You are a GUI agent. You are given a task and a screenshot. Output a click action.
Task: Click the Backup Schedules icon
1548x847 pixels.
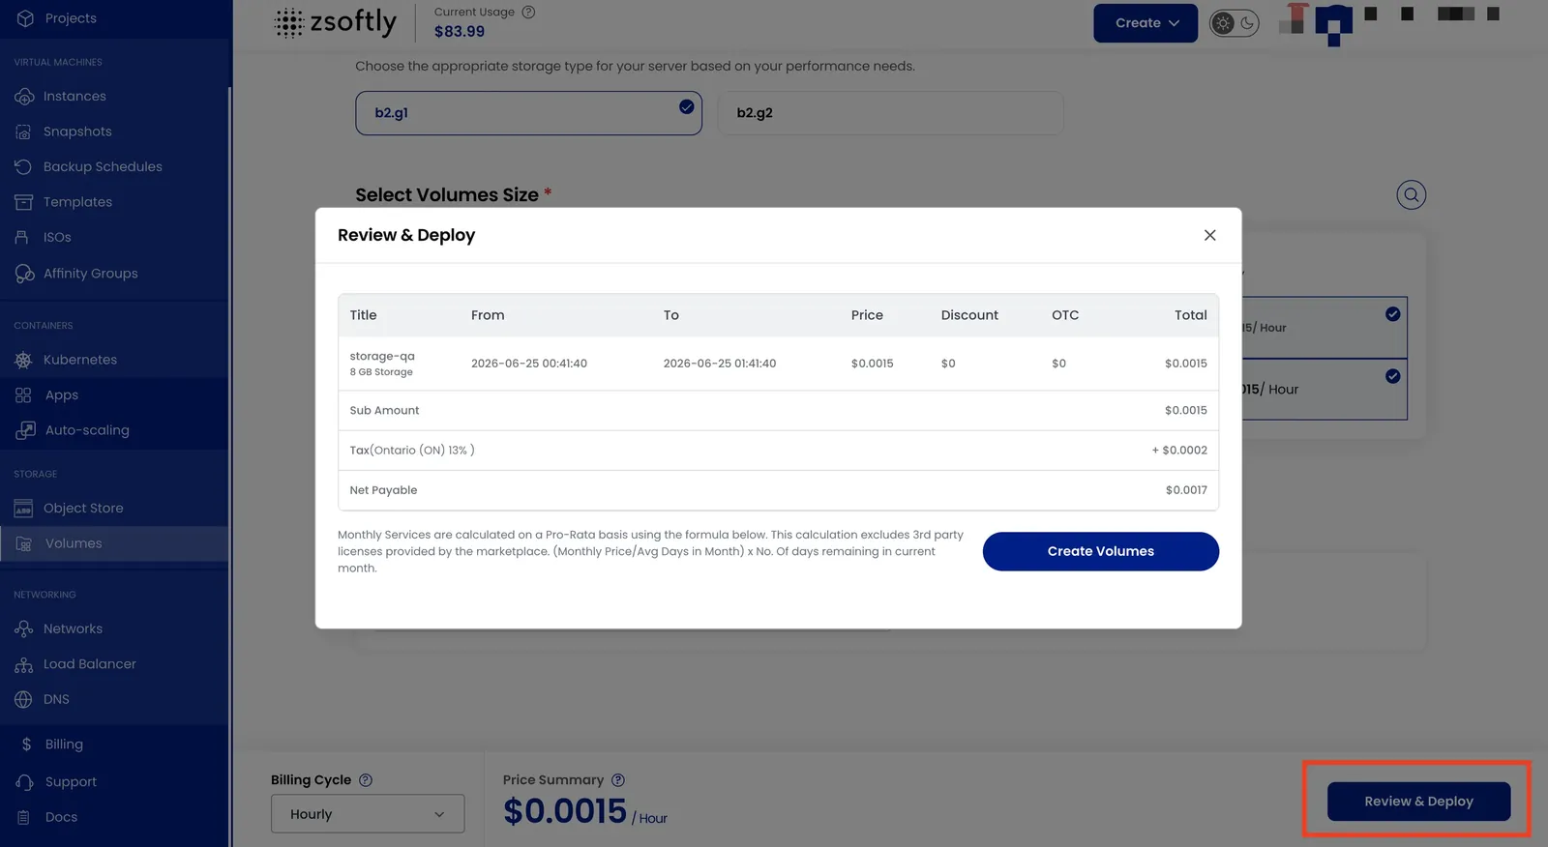[x=24, y=166]
